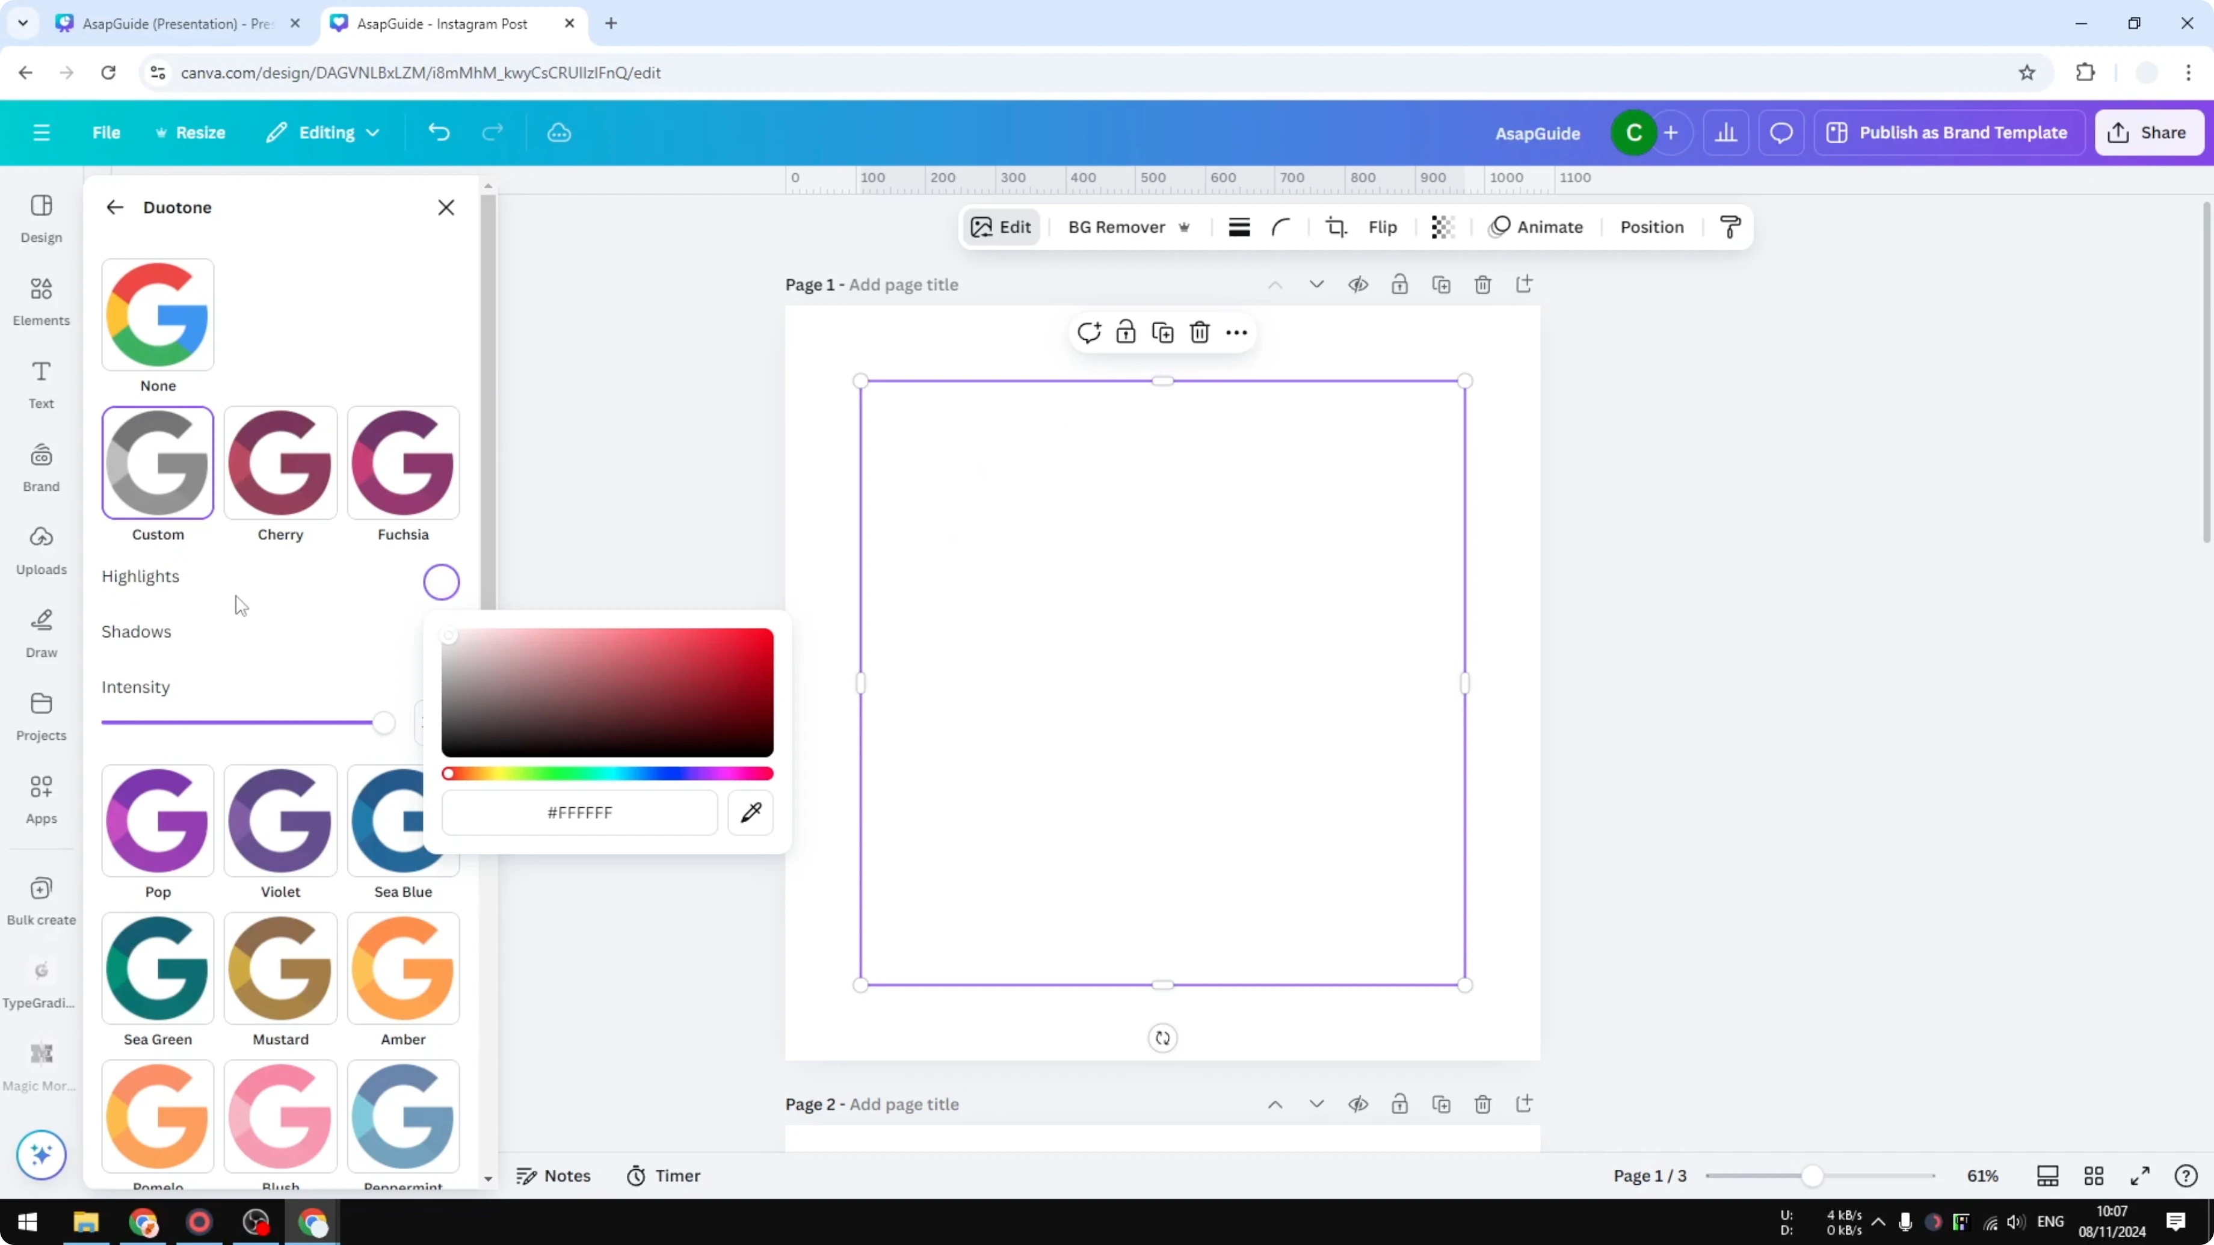Click the hex color input field
The width and height of the screenshot is (2214, 1245).
click(579, 812)
